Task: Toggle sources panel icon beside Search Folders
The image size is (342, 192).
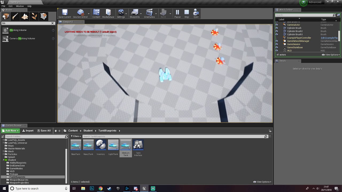Action: (3, 137)
